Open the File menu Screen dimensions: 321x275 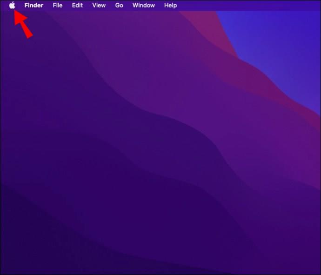pos(58,5)
